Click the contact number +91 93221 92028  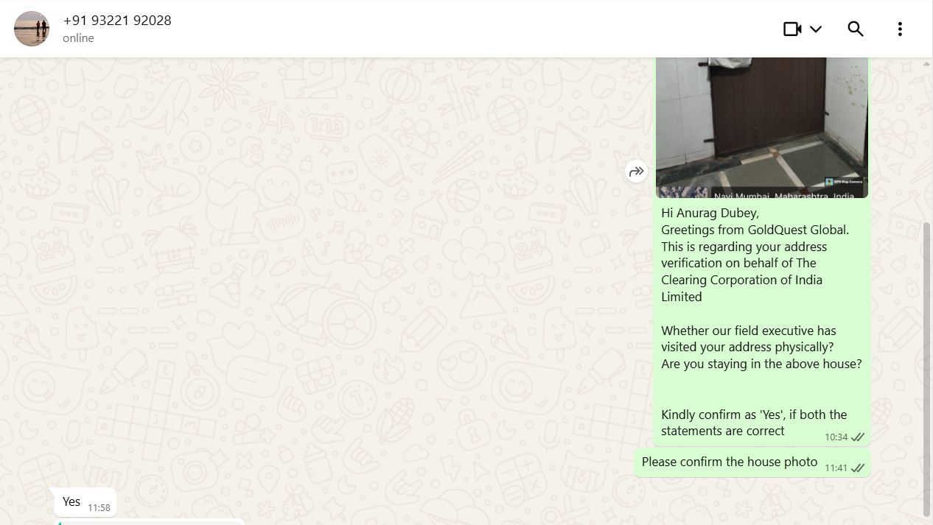[117, 21]
